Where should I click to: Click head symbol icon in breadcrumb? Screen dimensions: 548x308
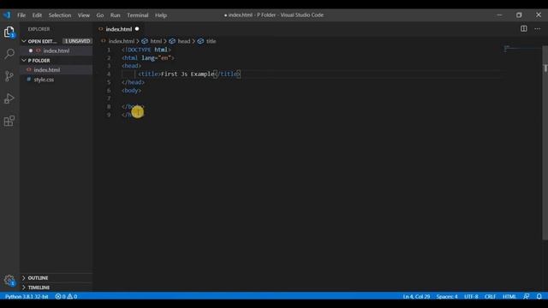[x=172, y=41]
